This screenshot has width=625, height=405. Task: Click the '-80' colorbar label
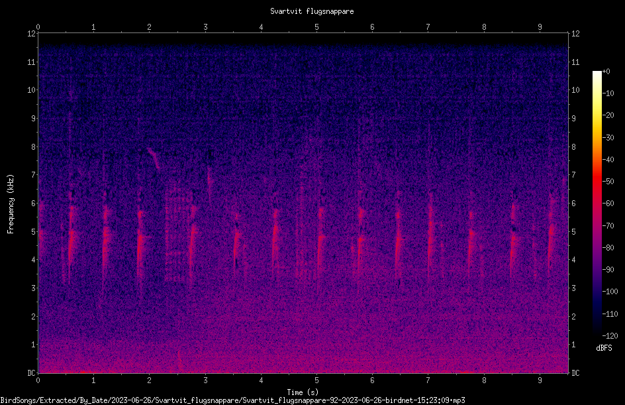pyautogui.click(x=608, y=248)
